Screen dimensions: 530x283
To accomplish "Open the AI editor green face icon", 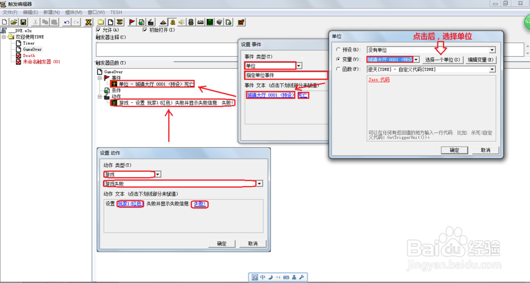I will click(210, 22).
